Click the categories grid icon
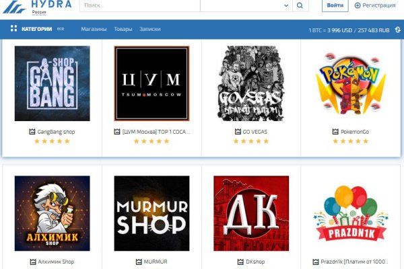This screenshot has width=404, height=269. coord(13,29)
